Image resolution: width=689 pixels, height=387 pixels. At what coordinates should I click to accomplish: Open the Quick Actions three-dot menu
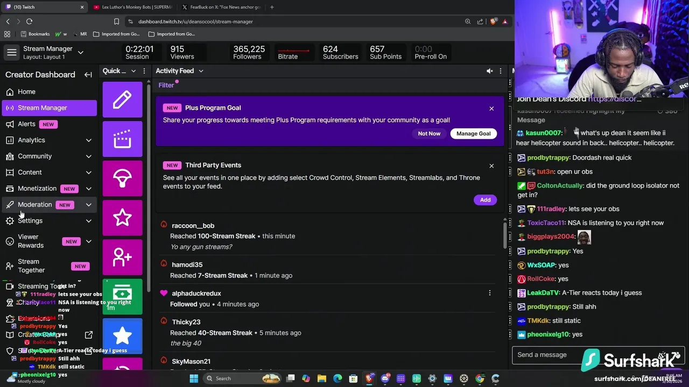click(x=144, y=71)
